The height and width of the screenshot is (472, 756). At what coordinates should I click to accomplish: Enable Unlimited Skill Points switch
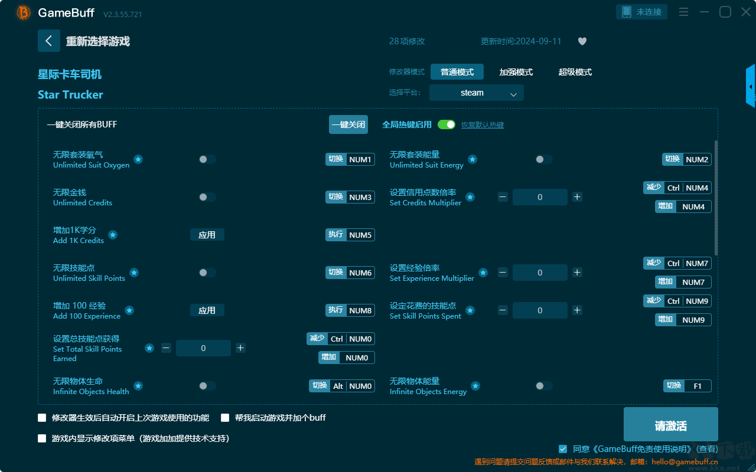point(207,273)
